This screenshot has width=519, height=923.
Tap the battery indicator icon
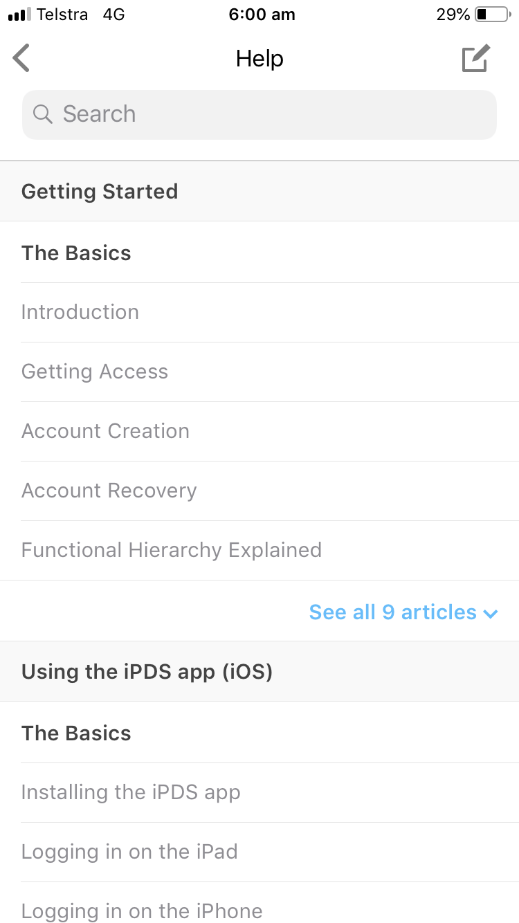pos(492,14)
